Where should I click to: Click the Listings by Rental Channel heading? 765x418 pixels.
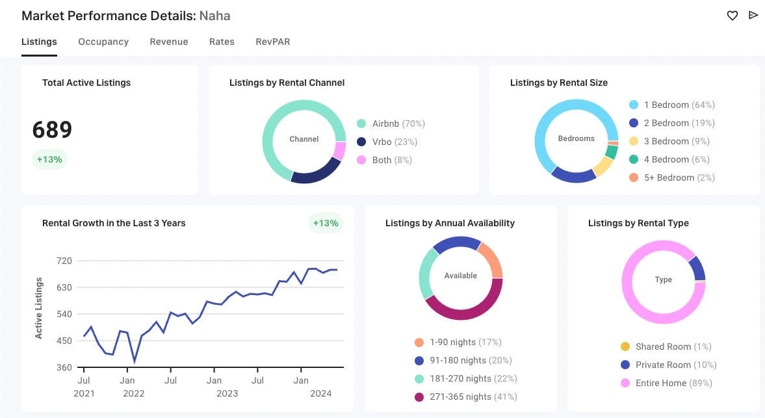pyautogui.click(x=287, y=83)
